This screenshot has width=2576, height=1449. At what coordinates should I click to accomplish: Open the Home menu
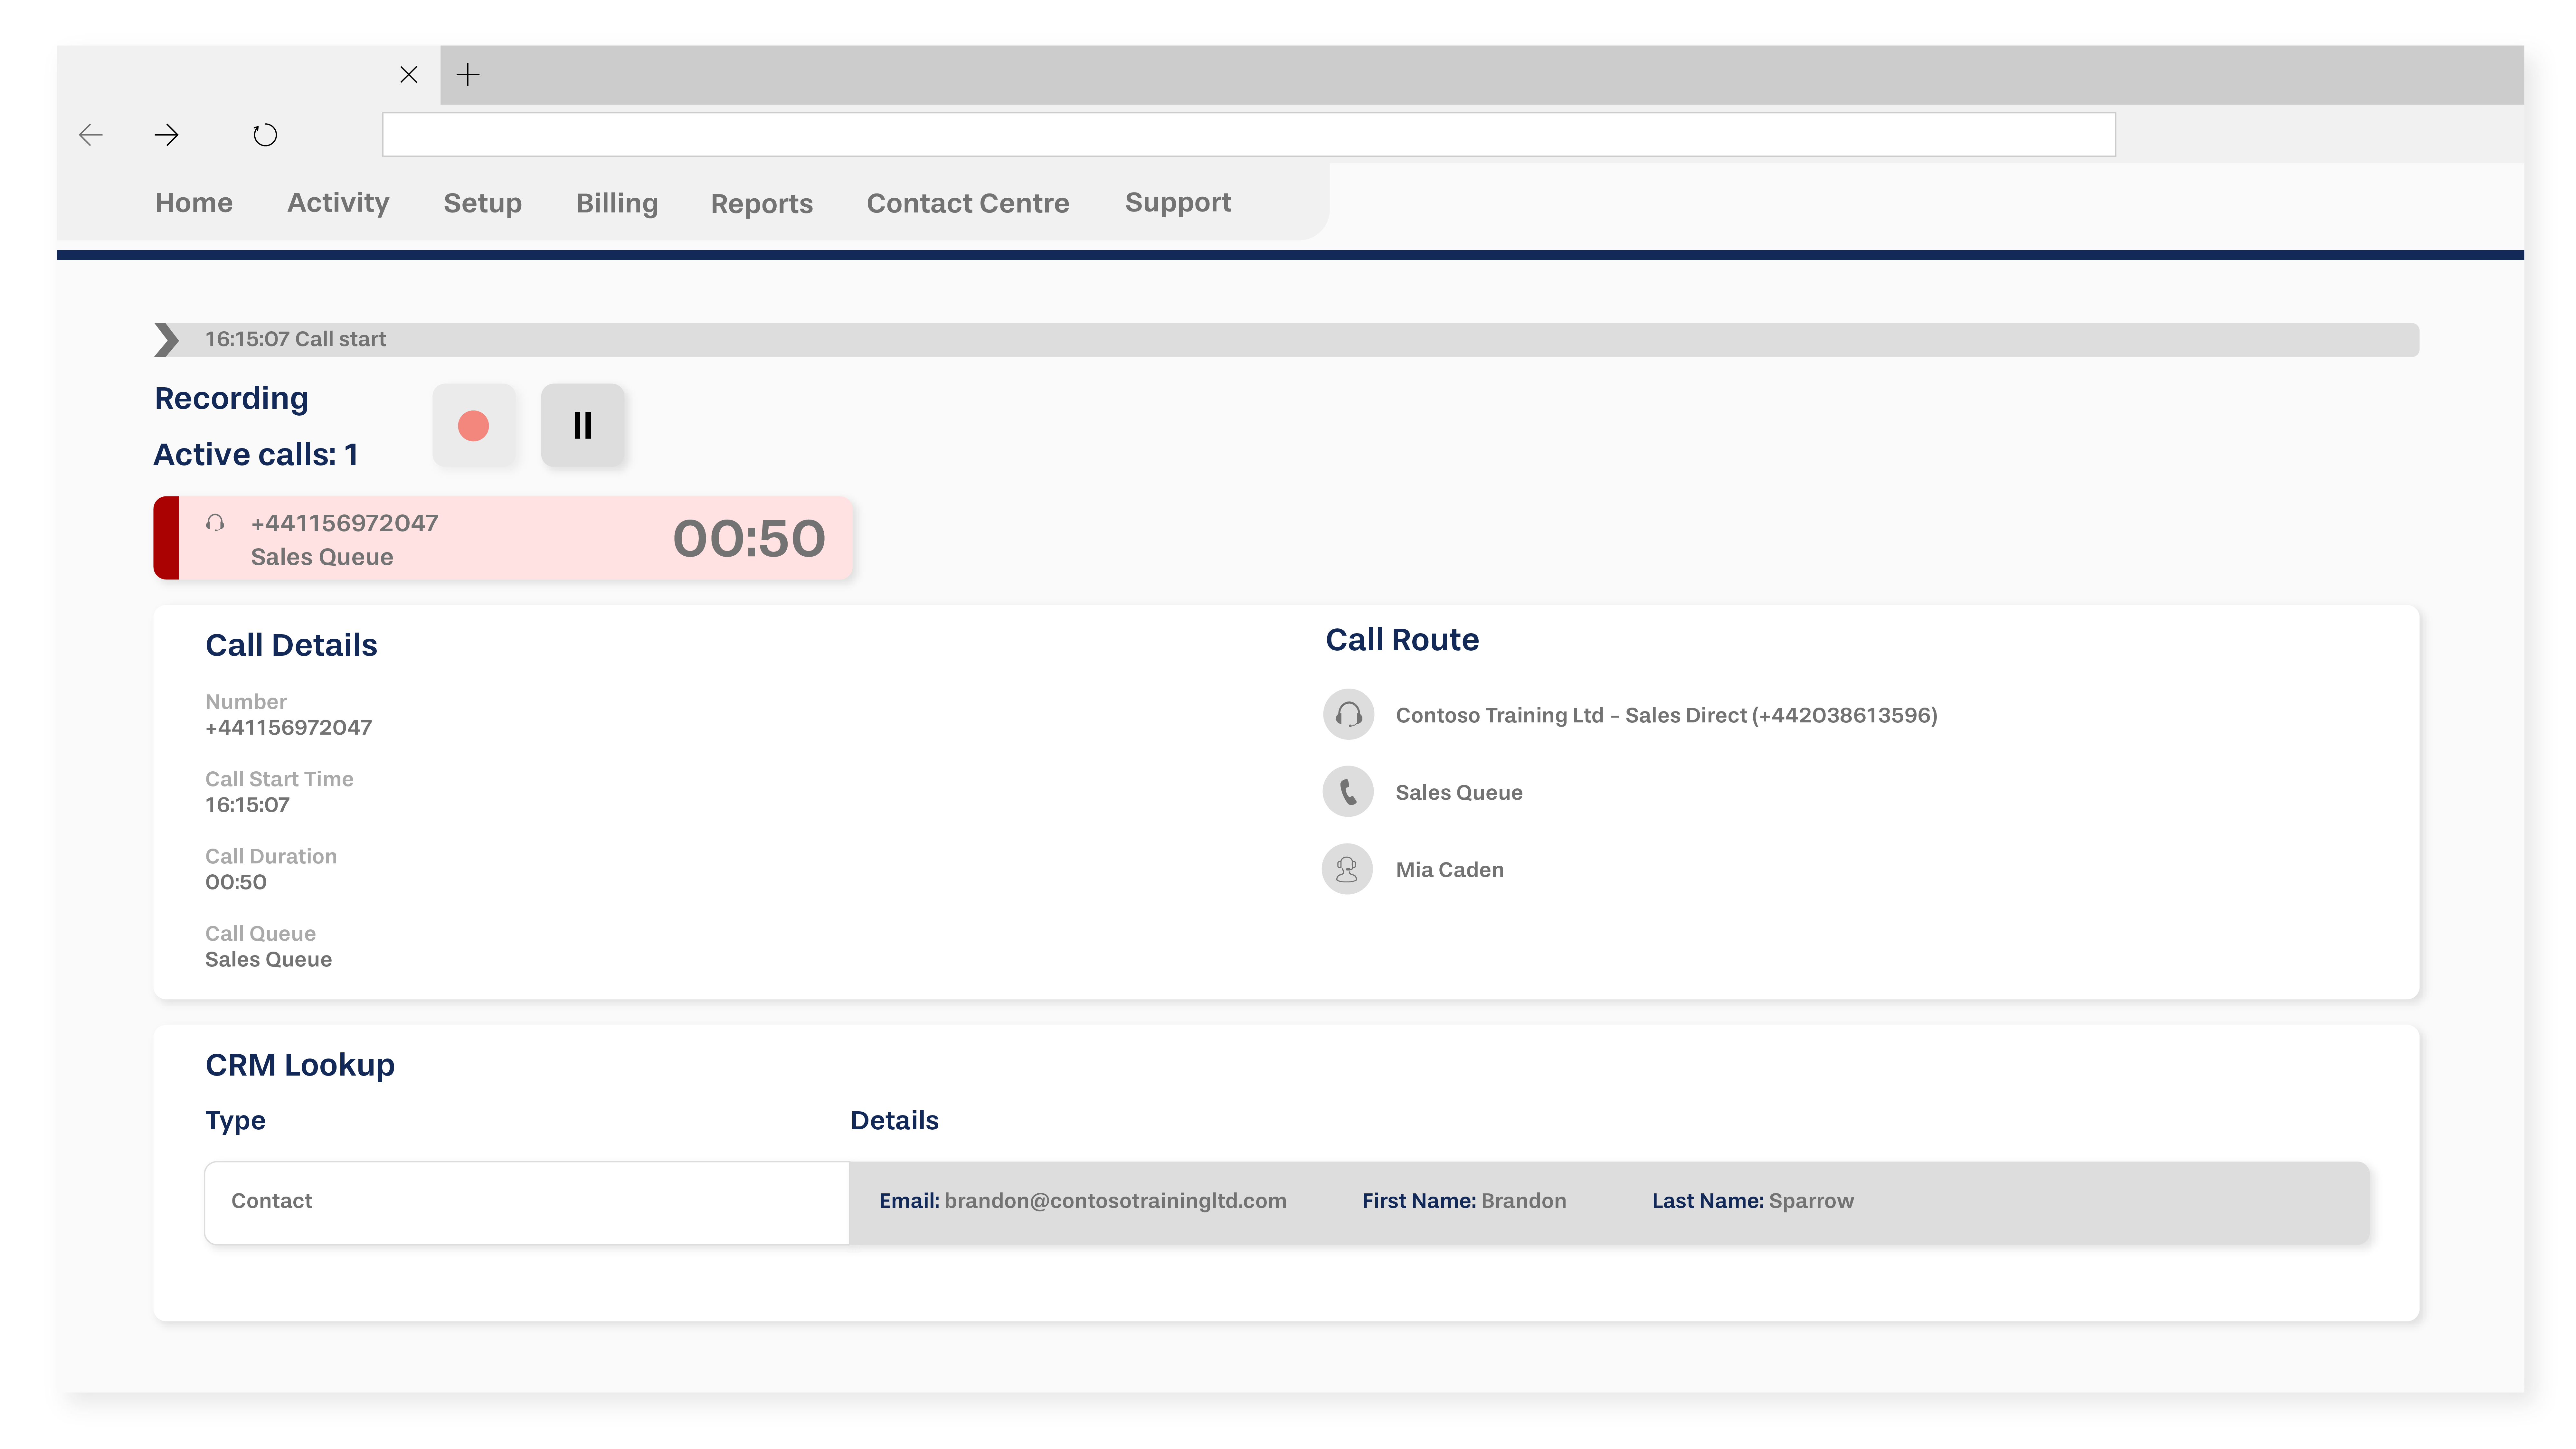pos(194,203)
